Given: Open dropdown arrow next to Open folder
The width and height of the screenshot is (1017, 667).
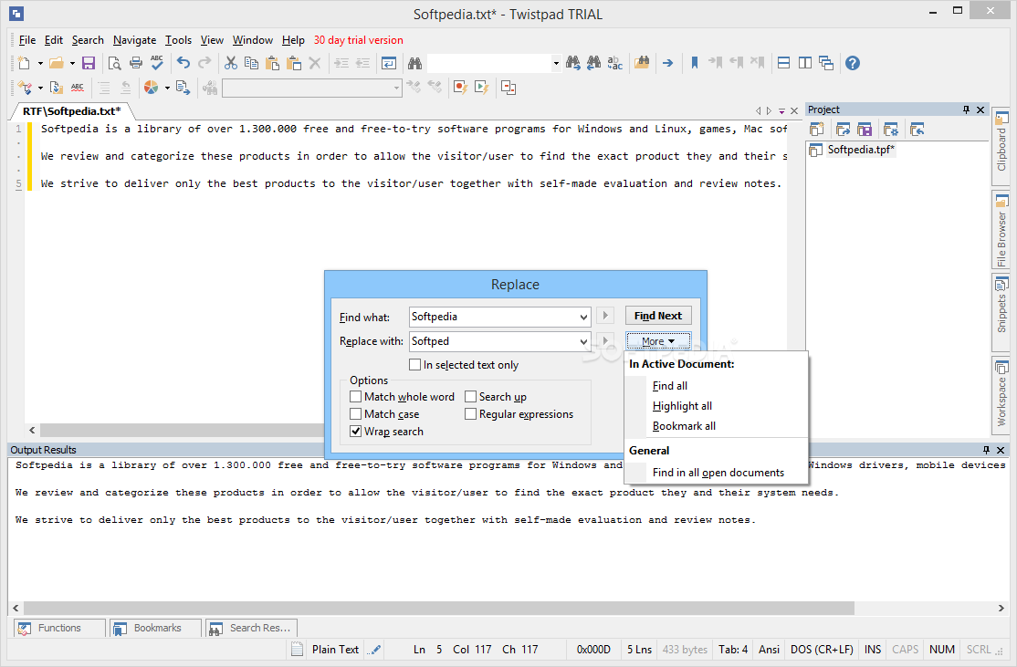Looking at the screenshot, I should click(x=72, y=64).
